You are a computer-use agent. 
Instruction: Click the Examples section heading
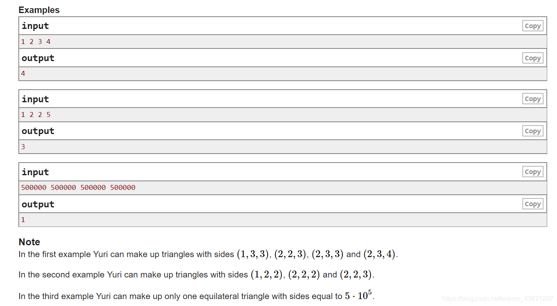coord(39,9)
